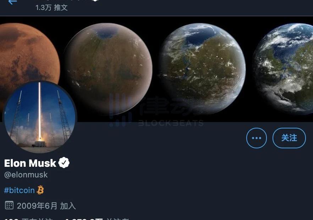The height and width of the screenshot is (220, 313).
Task: Click the BLOCKBEATS watermark text
Action: pos(171,123)
